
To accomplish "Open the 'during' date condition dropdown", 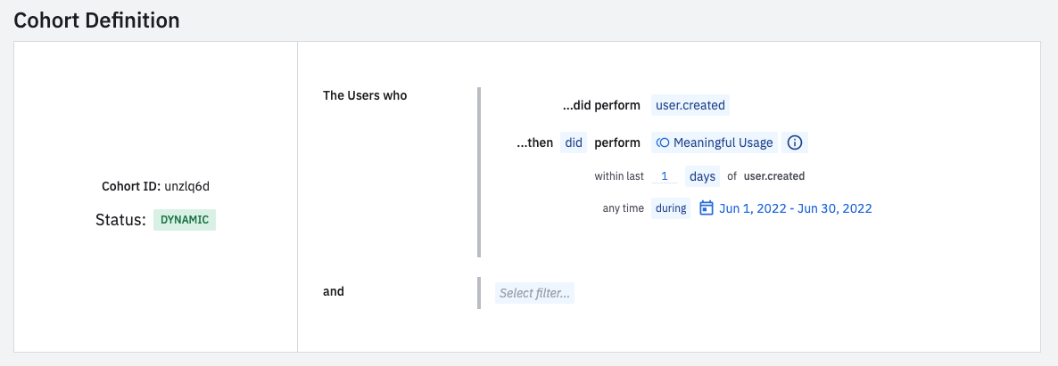I will (671, 208).
